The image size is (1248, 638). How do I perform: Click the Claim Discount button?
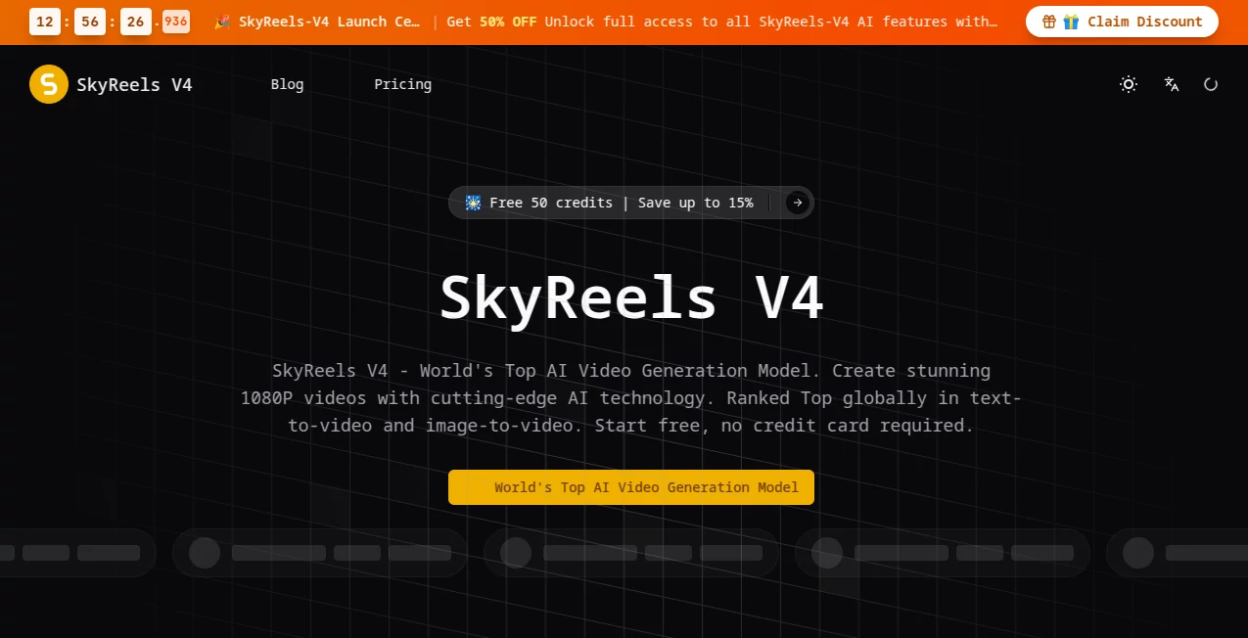coord(1122,22)
